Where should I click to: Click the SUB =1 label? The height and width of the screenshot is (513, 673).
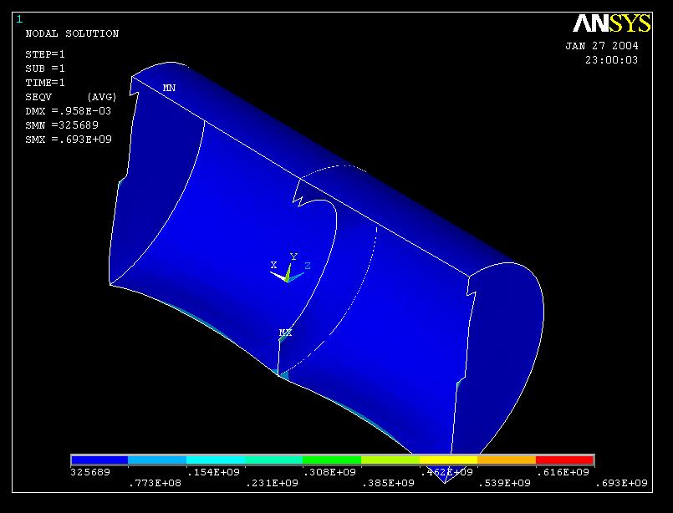pyautogui.click(x=45, y=69)
